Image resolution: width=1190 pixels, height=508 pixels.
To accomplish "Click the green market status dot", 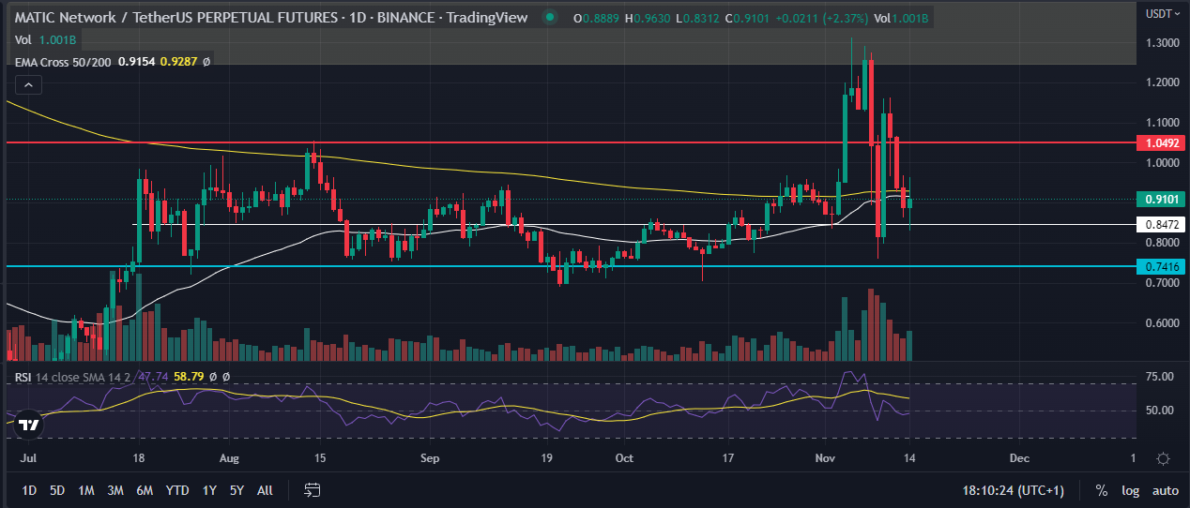I will point(551,16).
